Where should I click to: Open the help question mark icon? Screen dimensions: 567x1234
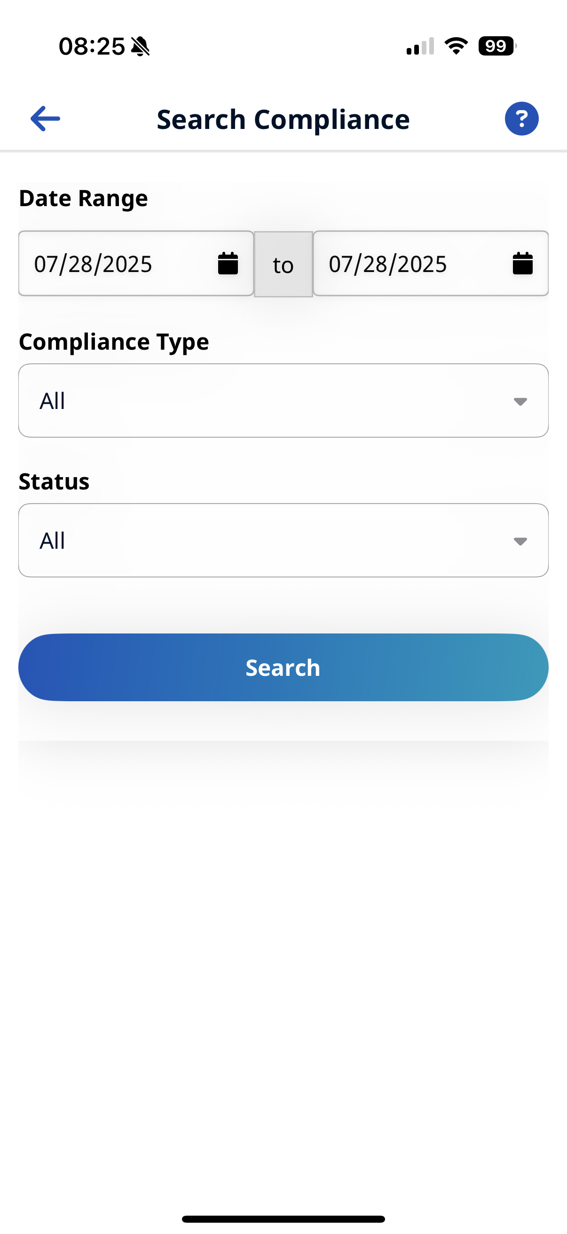tap(521, 118)
